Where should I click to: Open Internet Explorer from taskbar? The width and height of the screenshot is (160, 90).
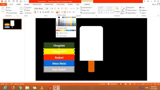pyautogui.click(x=5, y=88)
